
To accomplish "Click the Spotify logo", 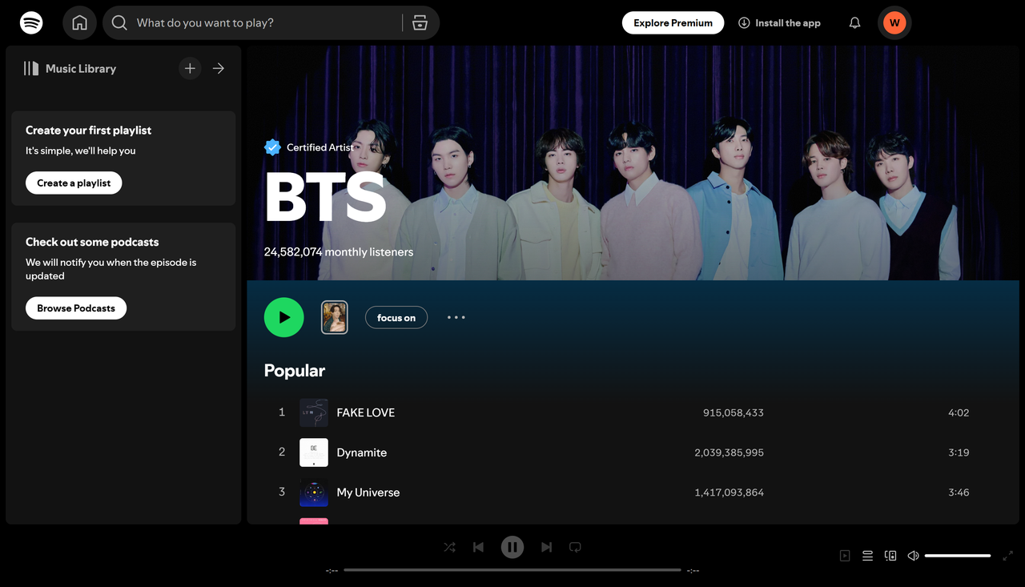I will (x=31, y=22).
